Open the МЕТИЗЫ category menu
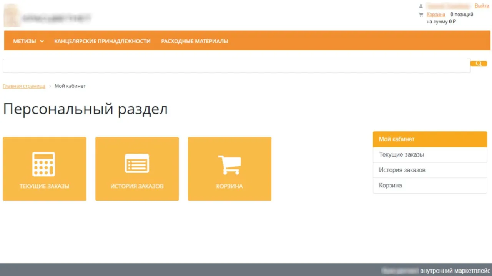The image size is (492, 276). pyautogui.click(x=25, y=41)
